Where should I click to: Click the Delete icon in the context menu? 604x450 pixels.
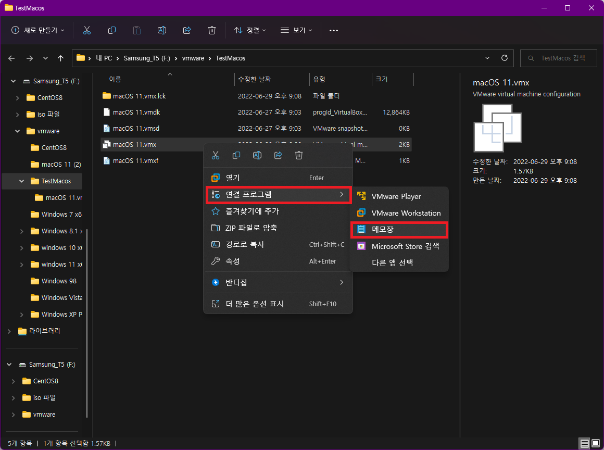coord(298,155)
